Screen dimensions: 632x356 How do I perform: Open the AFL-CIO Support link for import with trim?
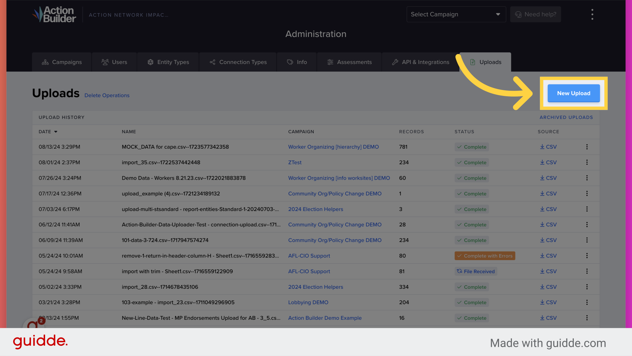click(309, 271)
